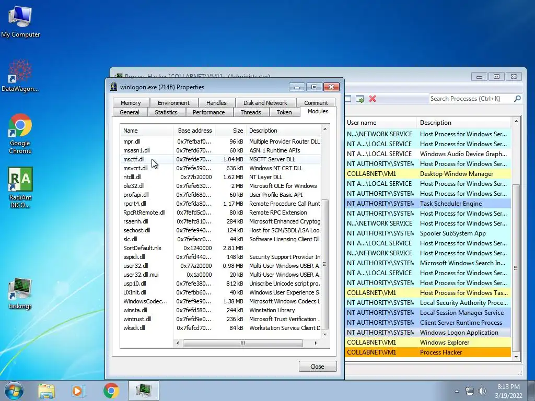Open File Explorer from the taskbar

[46, 391]
